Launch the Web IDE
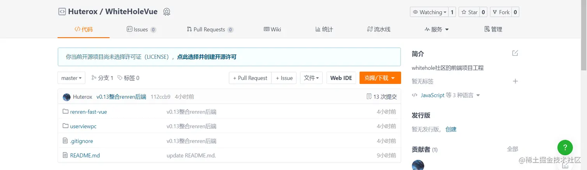 tap(341, 78)
